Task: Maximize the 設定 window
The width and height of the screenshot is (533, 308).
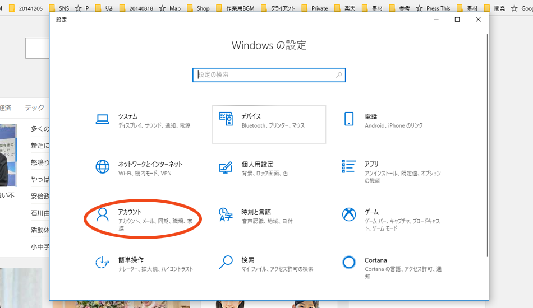Action: pyautogui.click(x=457, y=20)
